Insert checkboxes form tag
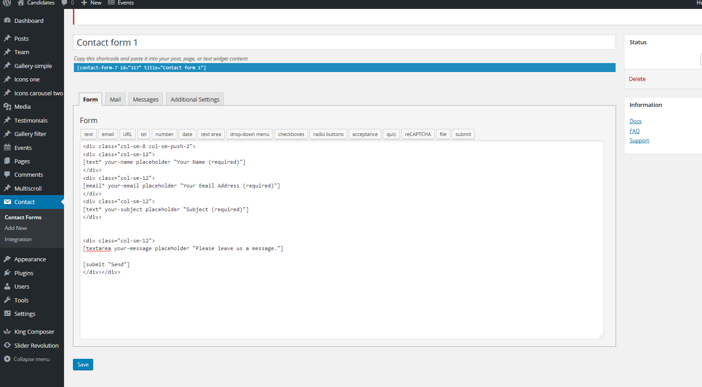702x387 pixels. 291,134
